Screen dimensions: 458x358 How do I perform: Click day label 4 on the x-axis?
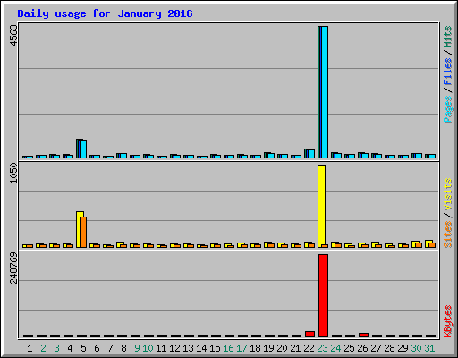tap(70, 348)
